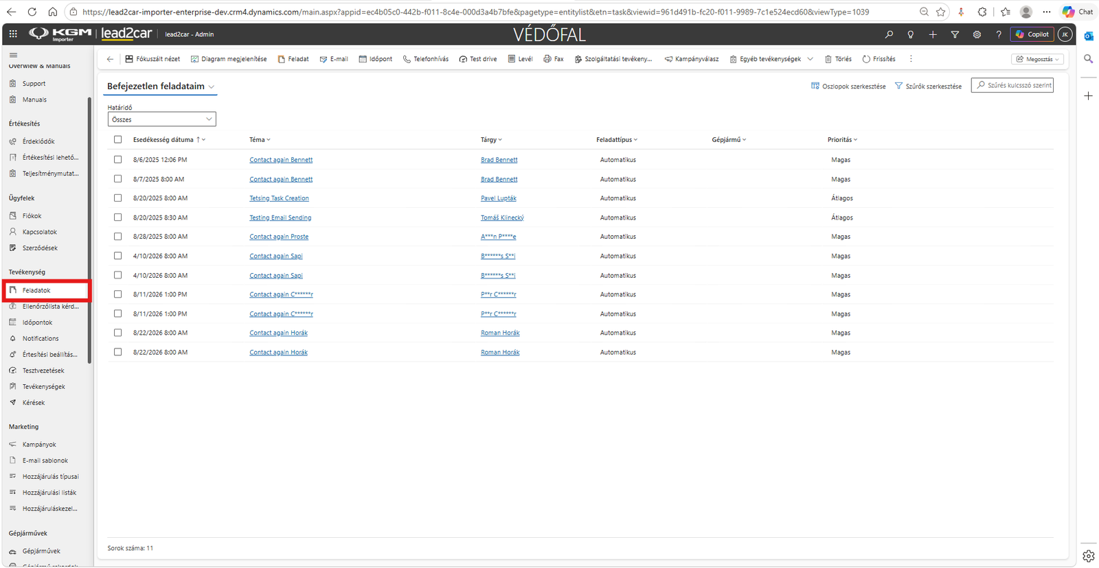This screenshot has width=1099, height=568.
Task: Tick the checkbox for 8/6/2025 12:06 PM row
Action: coord(118,160)
